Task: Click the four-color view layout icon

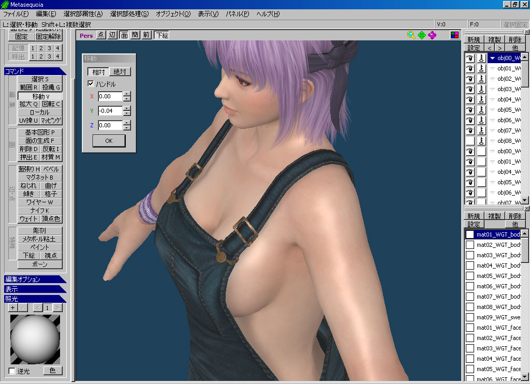Action: 454,35
